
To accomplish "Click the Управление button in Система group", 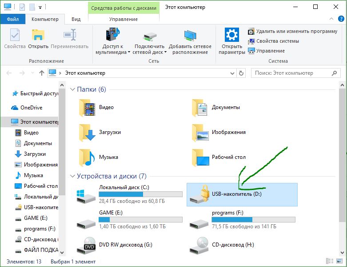I will pos(266,51).
